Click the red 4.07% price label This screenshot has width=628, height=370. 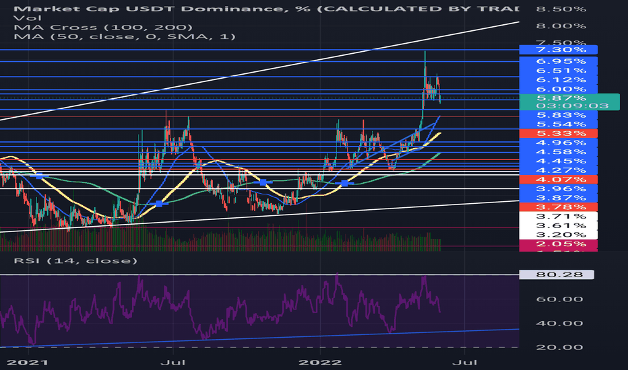pyautogui.click(x=559, y=179)
